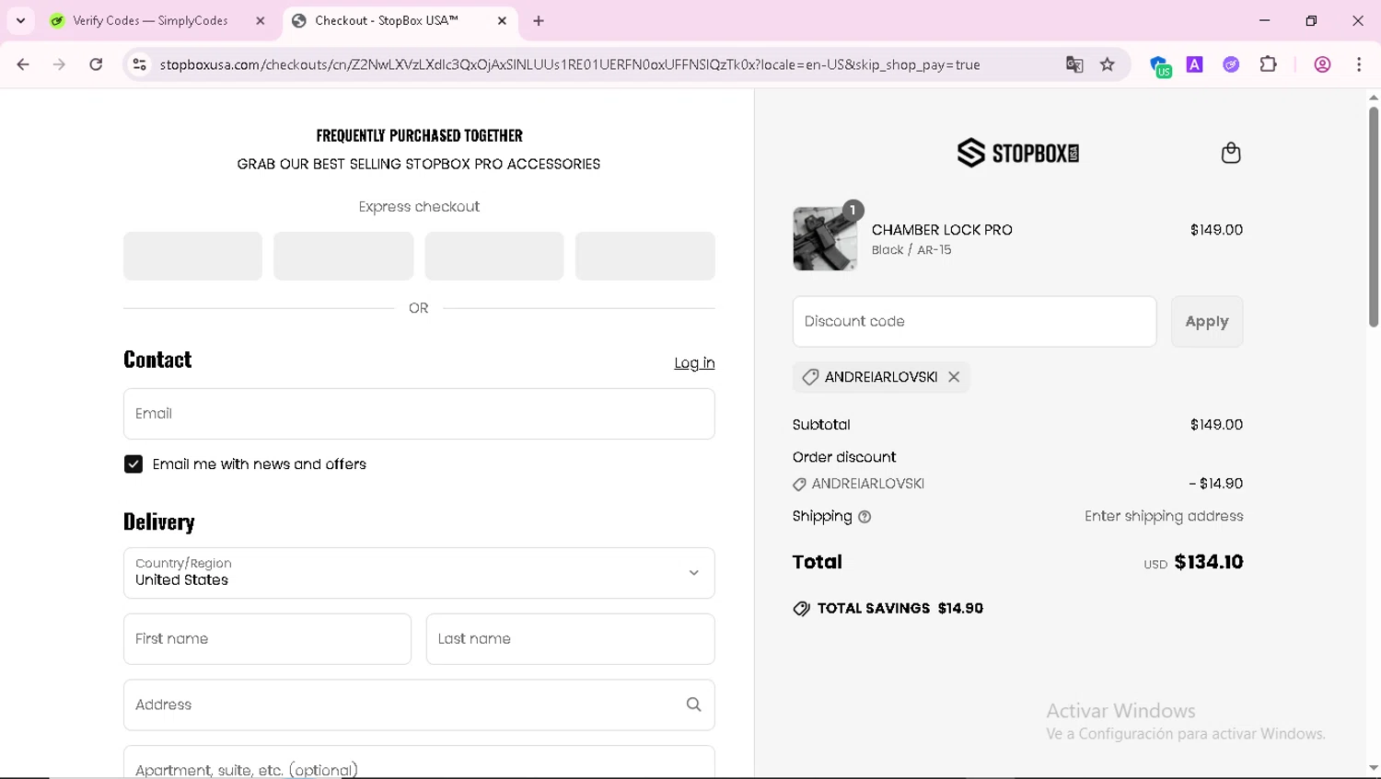Click the shipping info question mark icon

[x=865, y=517]
